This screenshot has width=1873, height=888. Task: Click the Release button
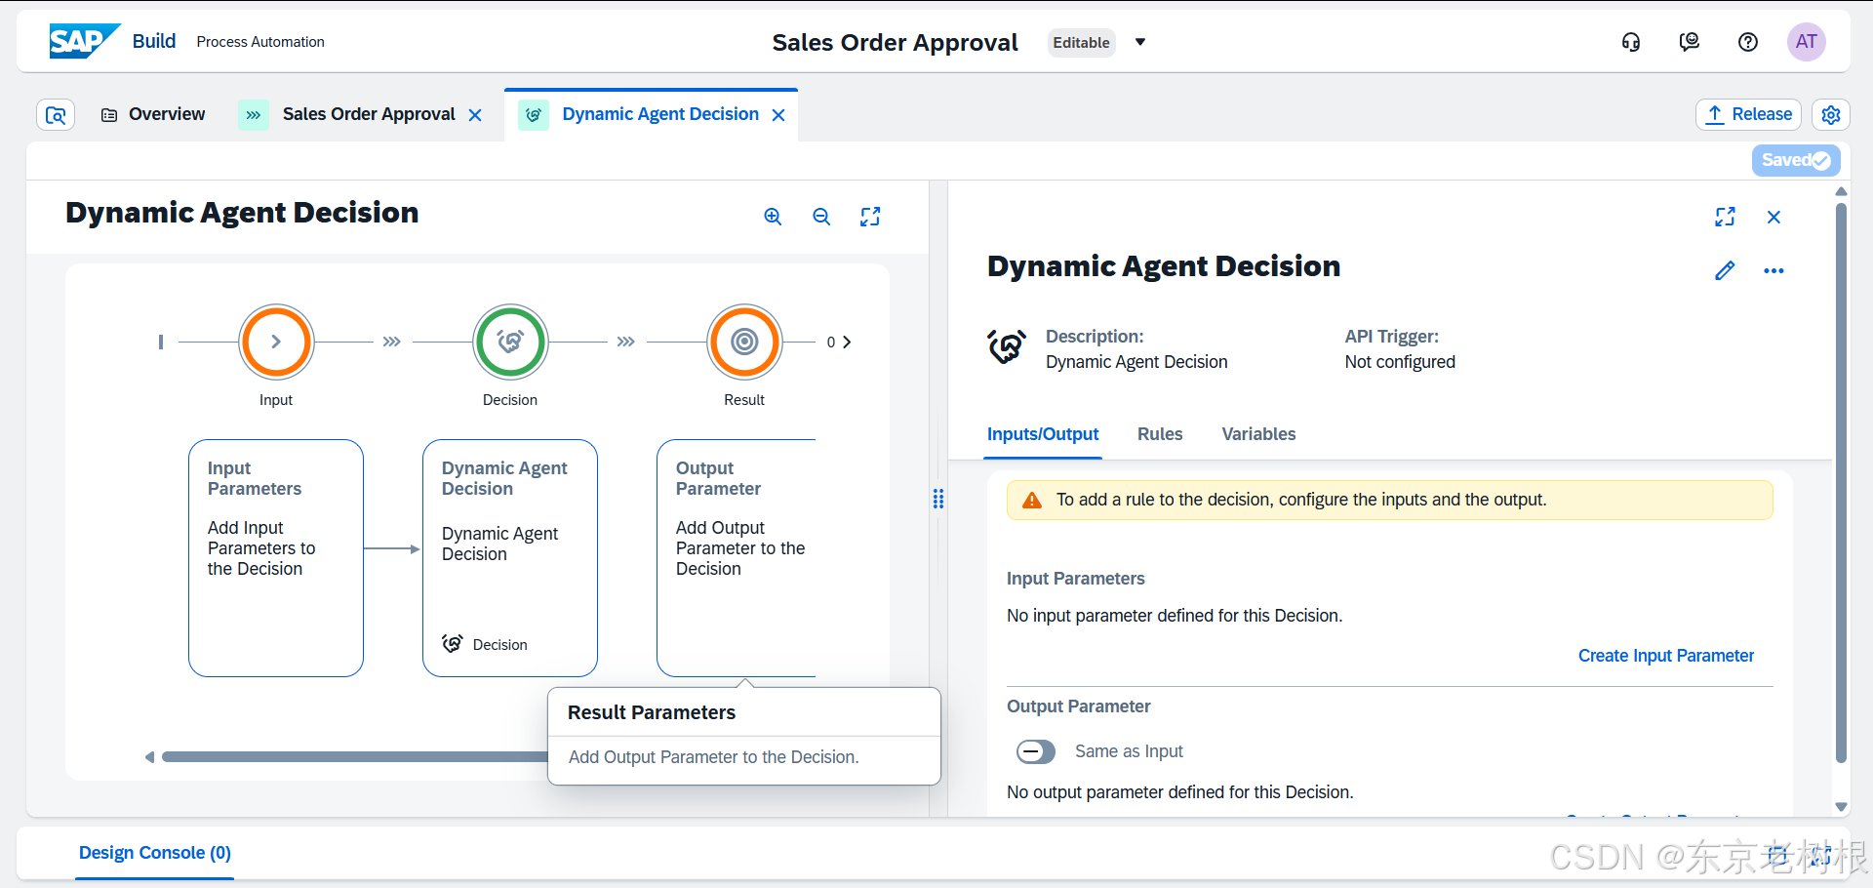[1748, 114]
